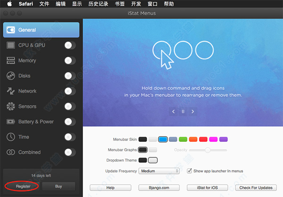
Task: Turn on the Sensors toggle
Action: [x=70, y=107]
